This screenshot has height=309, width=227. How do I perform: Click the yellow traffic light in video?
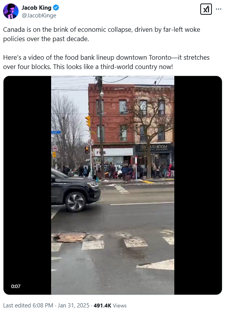(x=88, y=121)
